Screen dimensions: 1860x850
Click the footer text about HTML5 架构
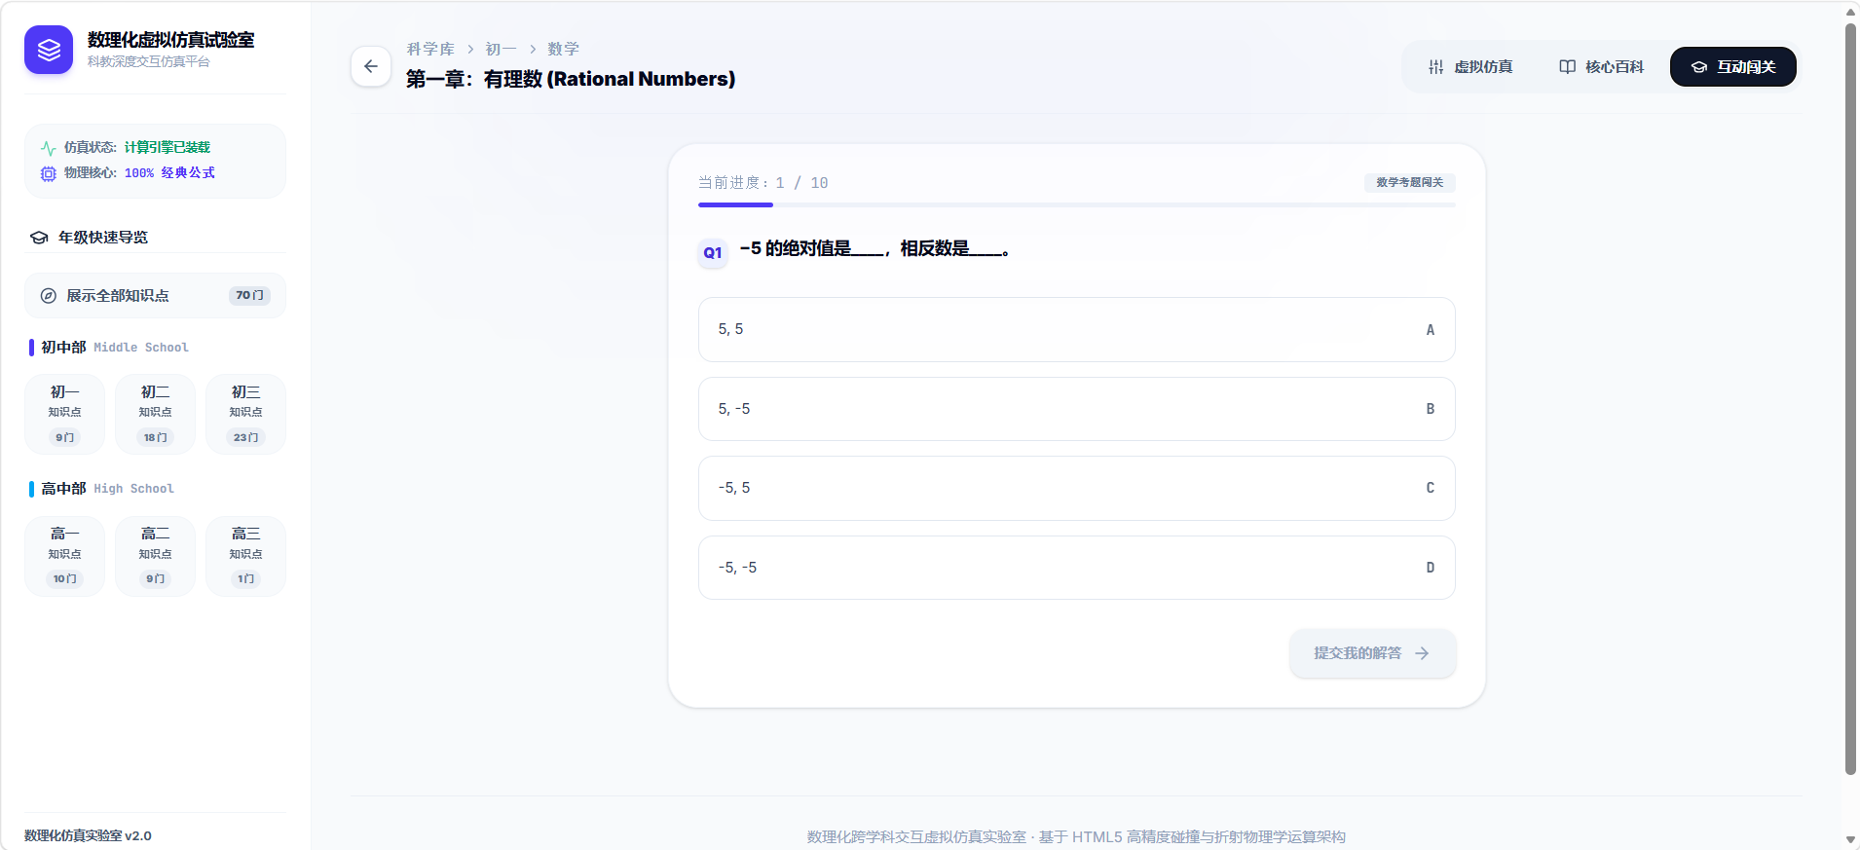click(1076, 836)
